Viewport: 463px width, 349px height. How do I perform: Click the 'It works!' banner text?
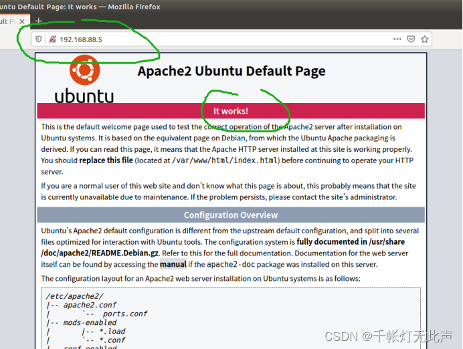tap(231, 111)
